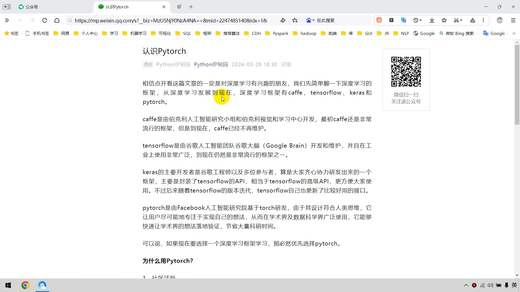Switch to the 公众号 tab
This screenshot has width=520, height=292.
32,7
